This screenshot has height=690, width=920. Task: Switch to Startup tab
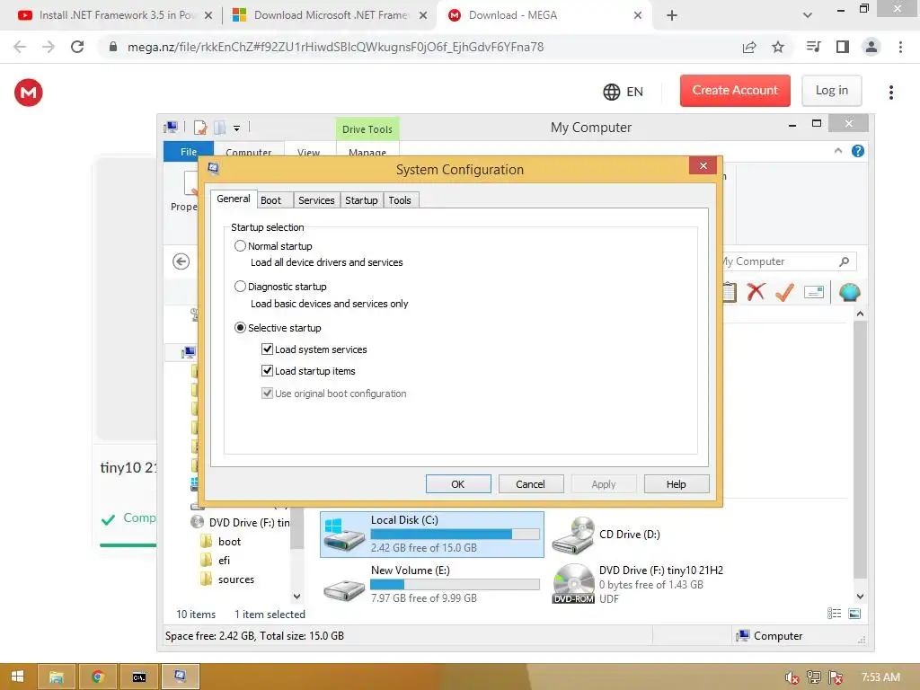coord(361,200)
